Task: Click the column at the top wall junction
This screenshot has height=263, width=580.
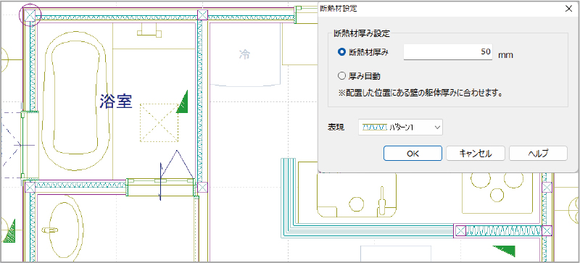Action: (x=202, y=15)
